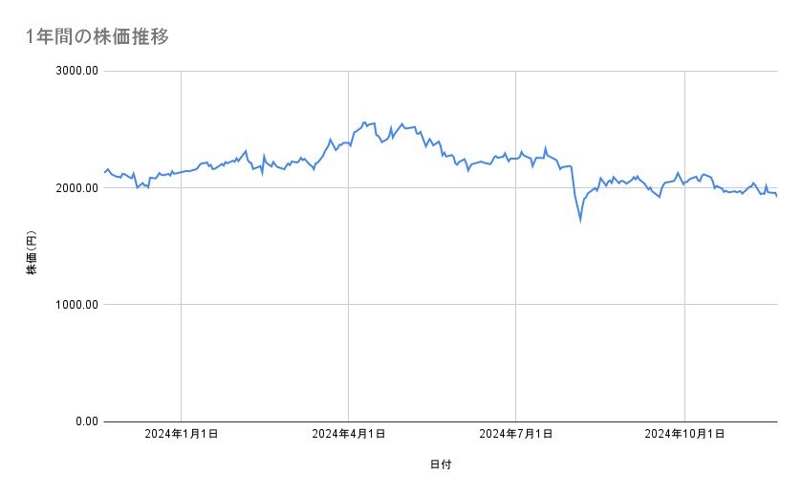Select the vertical axis title 株価(円)
The width and height of the screenshot is (802, 496).
32,252
